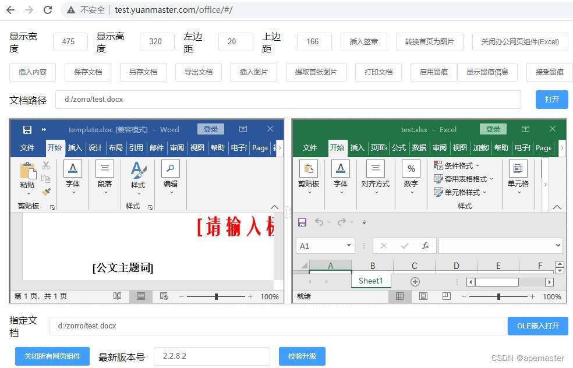
Task: Click the Excel zoom slider handle
Action: point(498,296)
